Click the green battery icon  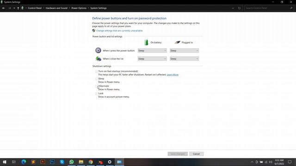(x=146, y=42)
